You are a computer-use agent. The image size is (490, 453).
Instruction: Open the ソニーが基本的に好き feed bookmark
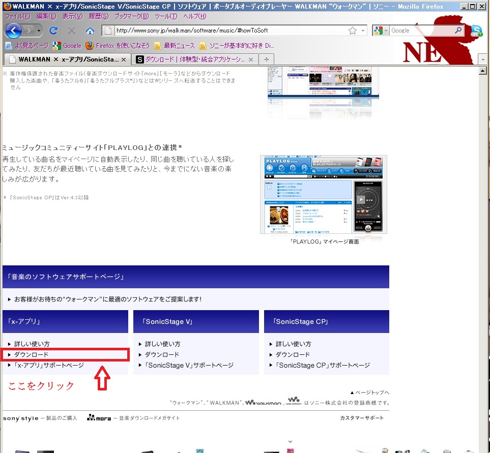click(x=237, y=46)
